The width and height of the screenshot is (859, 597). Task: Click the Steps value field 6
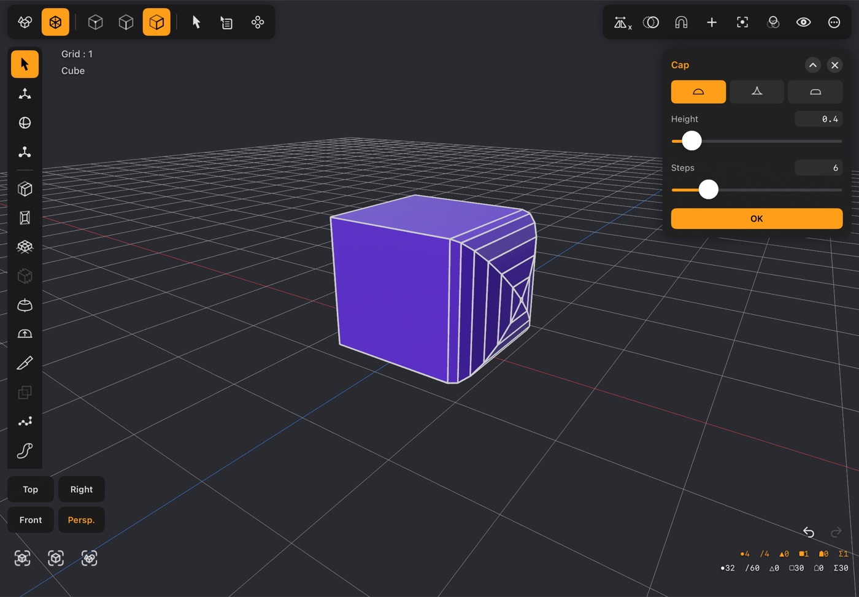[x=819, y=168]
